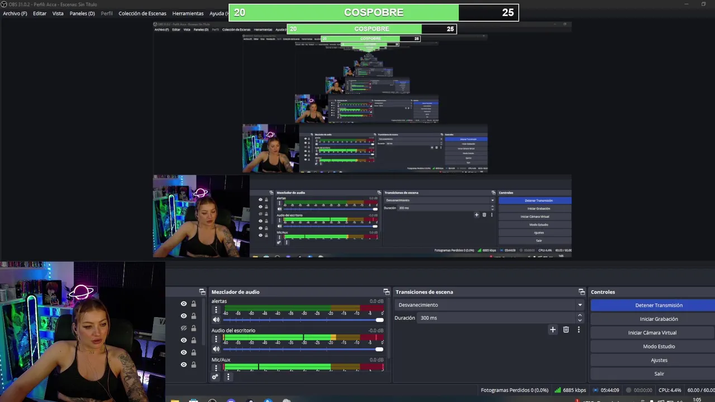Image resolution: width=715 pixels, height=402 pixels.
Task: Click the webcam thumbnail in the preview
Action: pos(201,216)
